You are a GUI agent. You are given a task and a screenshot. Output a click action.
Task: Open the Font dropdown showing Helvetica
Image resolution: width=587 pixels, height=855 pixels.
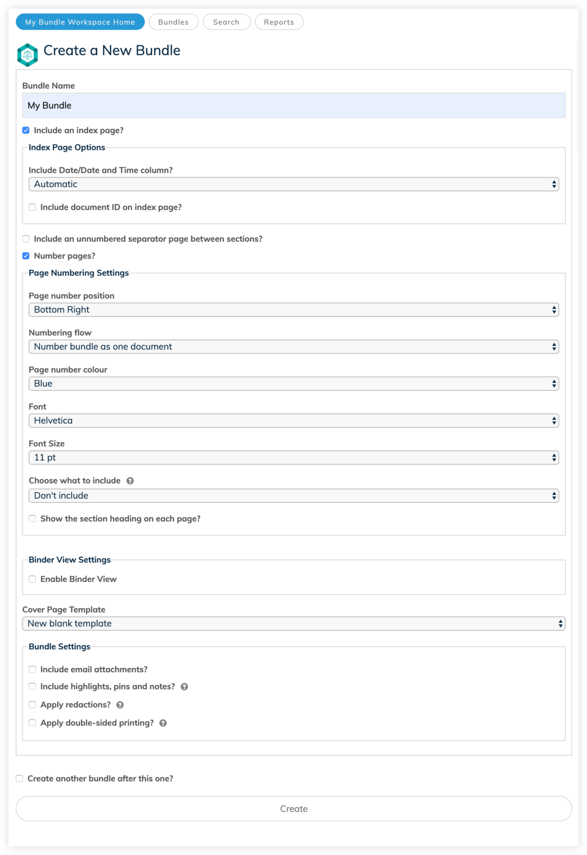[x=294, y=421]
